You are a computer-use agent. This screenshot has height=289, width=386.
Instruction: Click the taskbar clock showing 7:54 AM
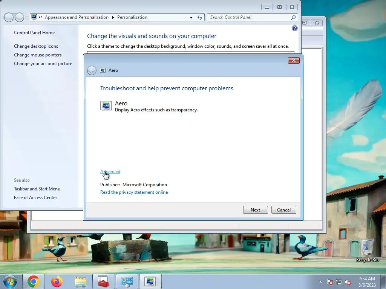[367, 281]
